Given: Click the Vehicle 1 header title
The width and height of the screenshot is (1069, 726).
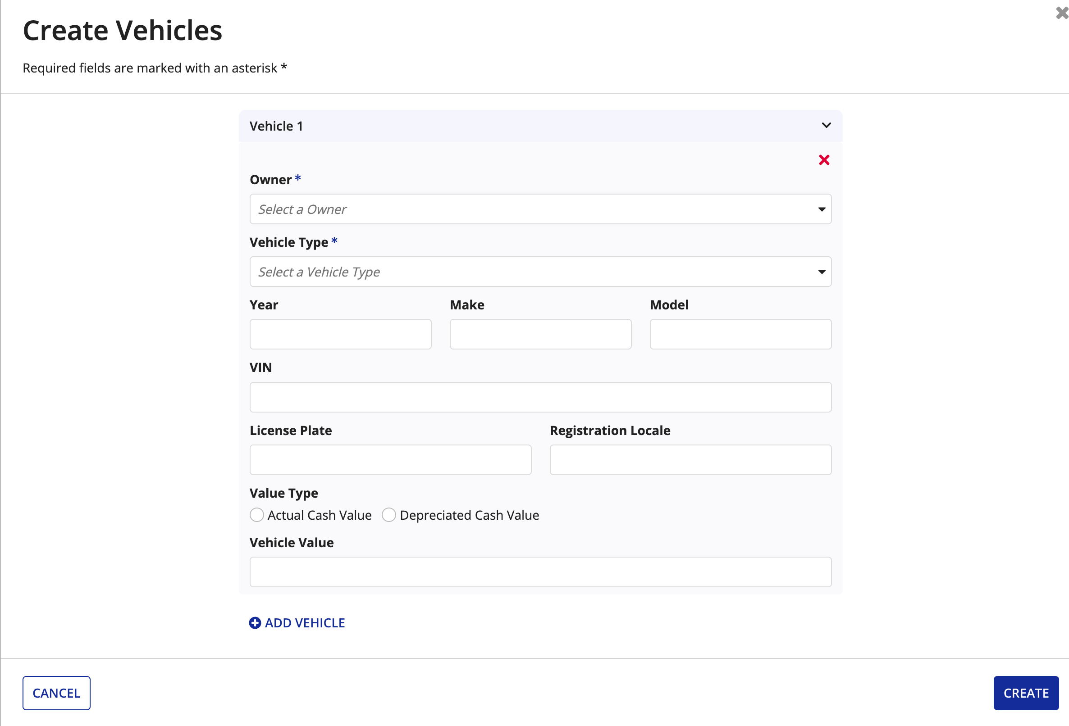Looking at the screenshot, I should point(276,126).
